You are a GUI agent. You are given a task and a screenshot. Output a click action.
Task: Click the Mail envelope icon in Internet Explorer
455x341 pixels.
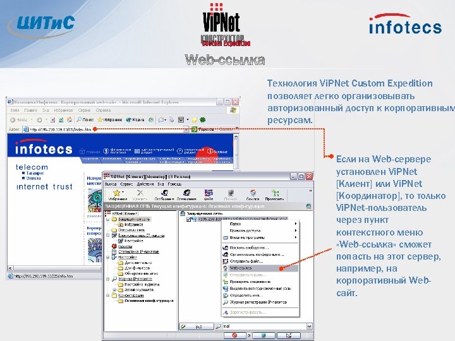[x=161, y=119]
